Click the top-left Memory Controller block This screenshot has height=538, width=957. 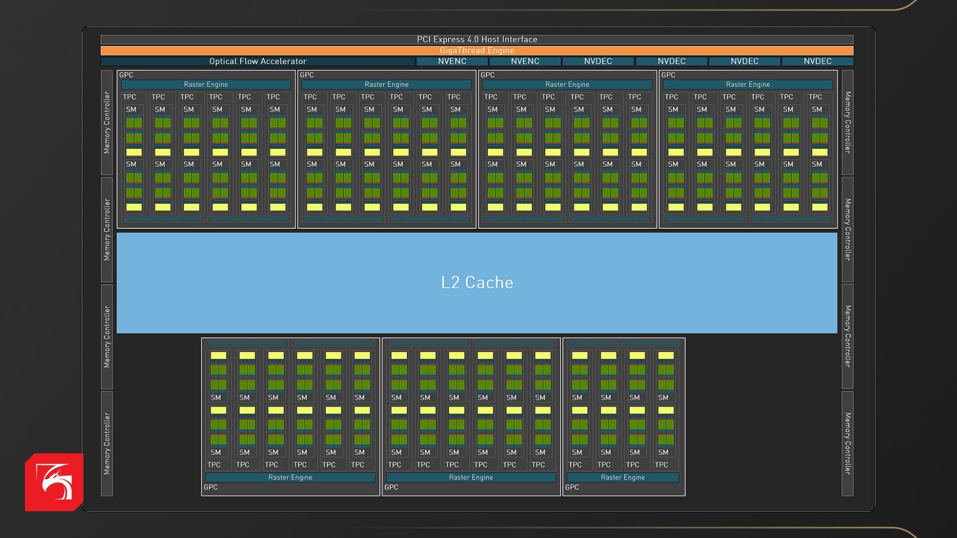tap(107, 123)
